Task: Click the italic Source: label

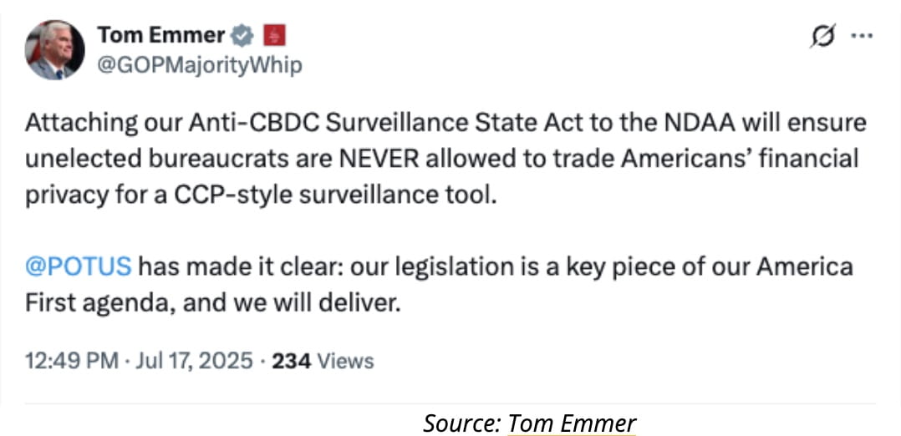Action: (x=462, y=423)
